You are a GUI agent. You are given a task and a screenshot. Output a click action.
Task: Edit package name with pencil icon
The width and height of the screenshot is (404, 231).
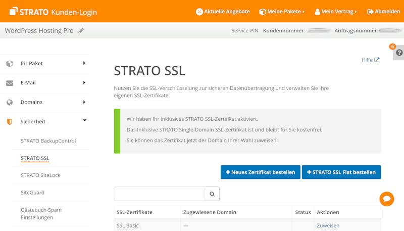click(x=81, y=31)
